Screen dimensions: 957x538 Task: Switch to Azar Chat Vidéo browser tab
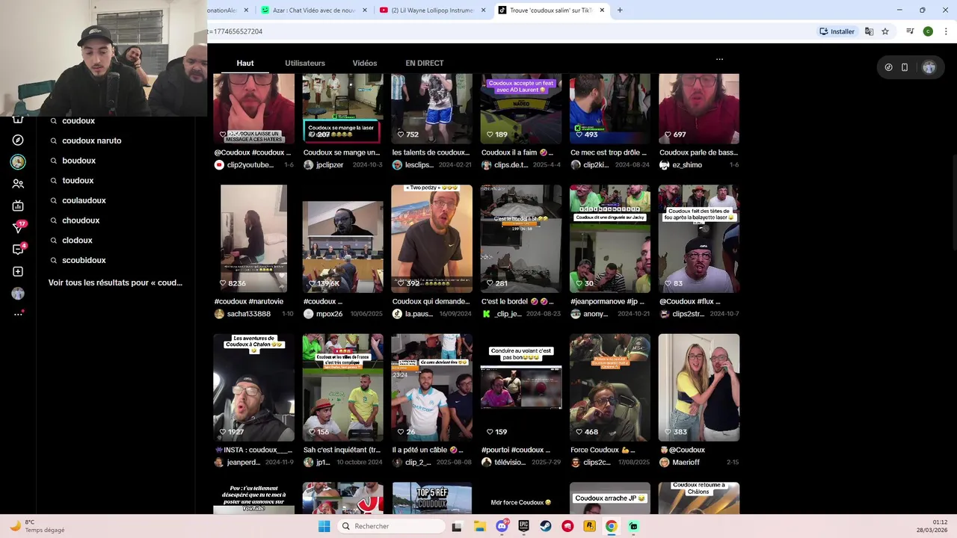tap(314, 10)
